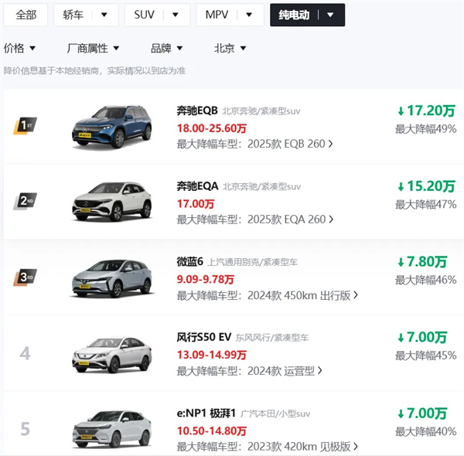Expand the 厂商属性 filter
464x456 pixels.
[x=115, y=49]
